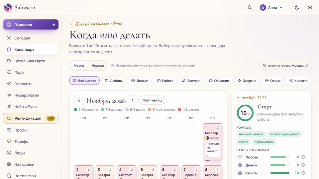Click the Работа score bar

(x=280, y=173)
